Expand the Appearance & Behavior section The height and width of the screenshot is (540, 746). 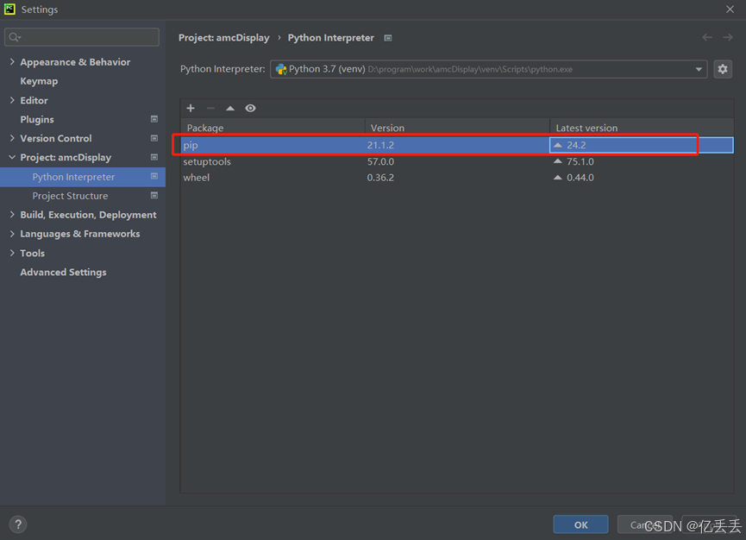12,61
